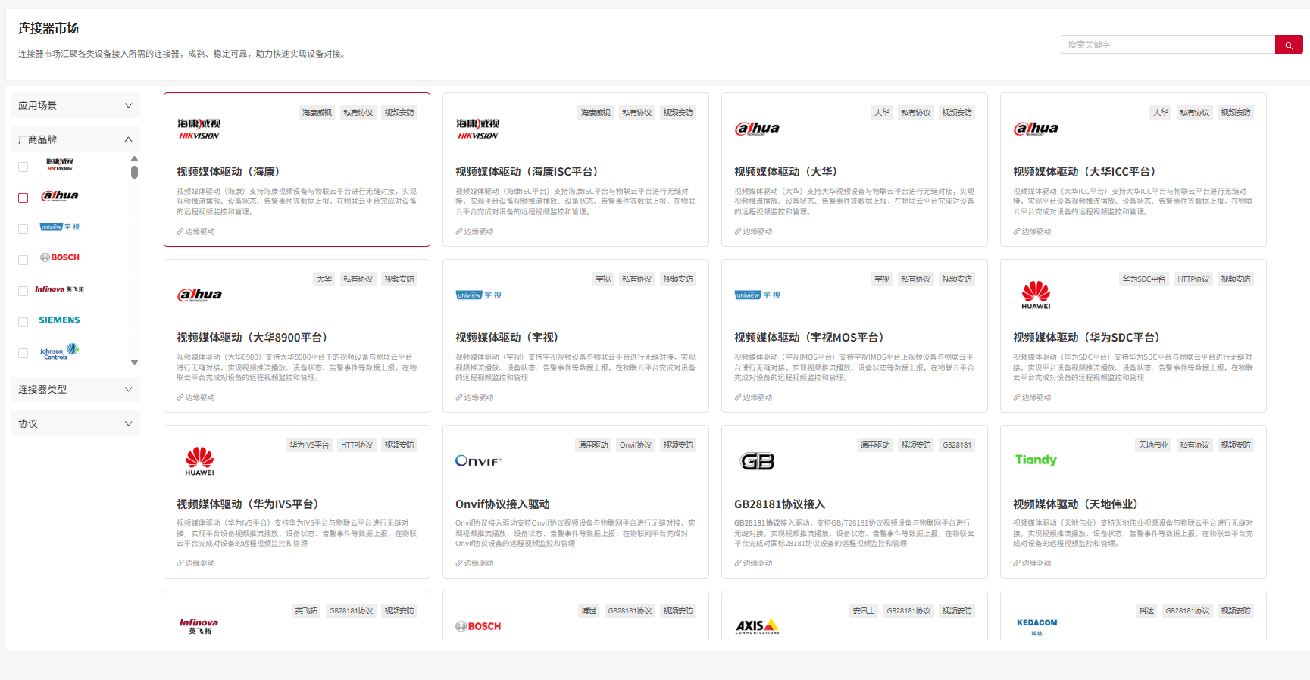Click 博世 tag on BOSCH card

click(589, 611)
